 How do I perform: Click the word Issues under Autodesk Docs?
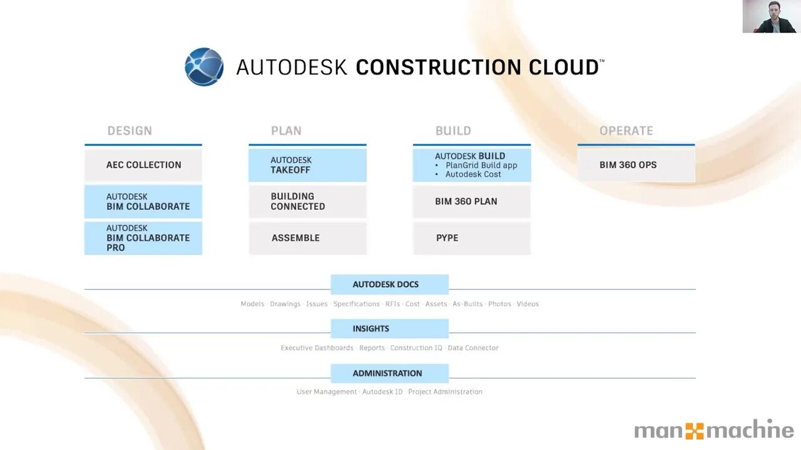[317, 304]
